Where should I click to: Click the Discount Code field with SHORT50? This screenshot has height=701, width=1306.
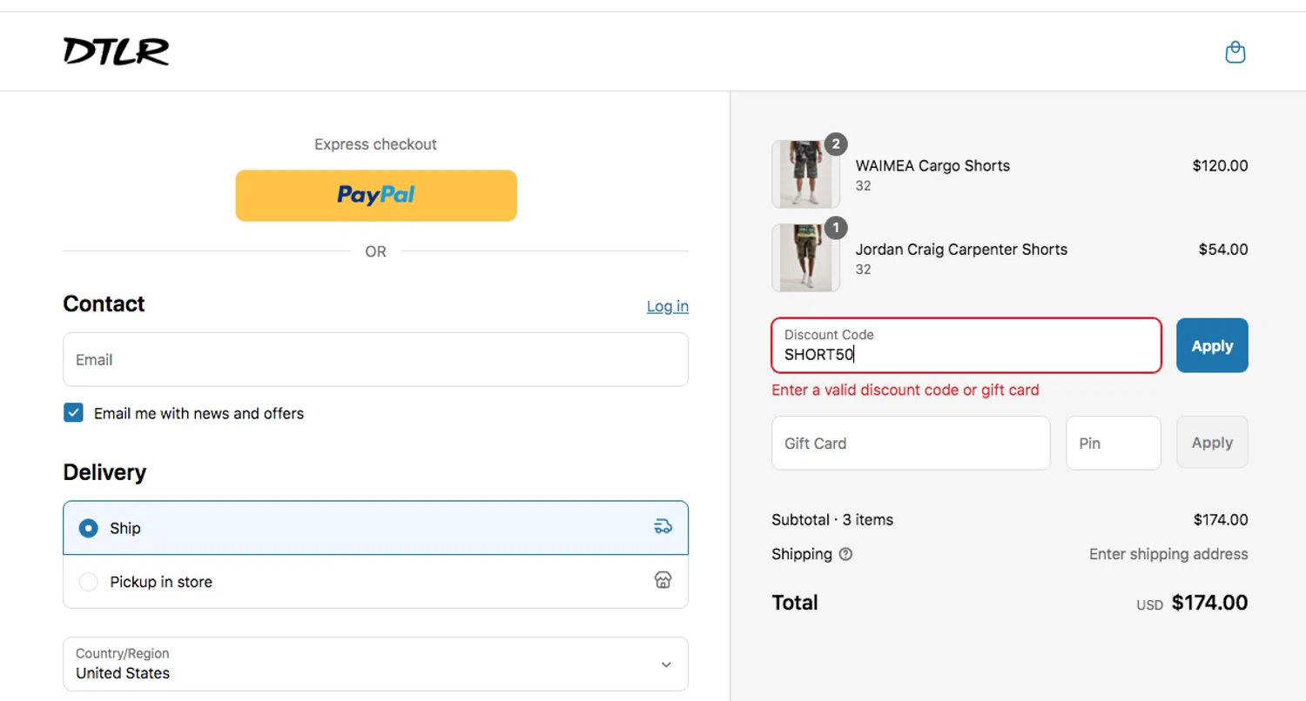pyautogui.click(x=966, y=345)
